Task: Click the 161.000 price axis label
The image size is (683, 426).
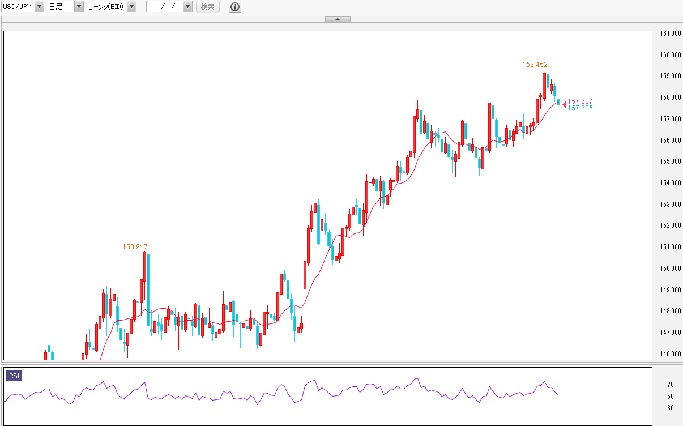Action: 670,33
